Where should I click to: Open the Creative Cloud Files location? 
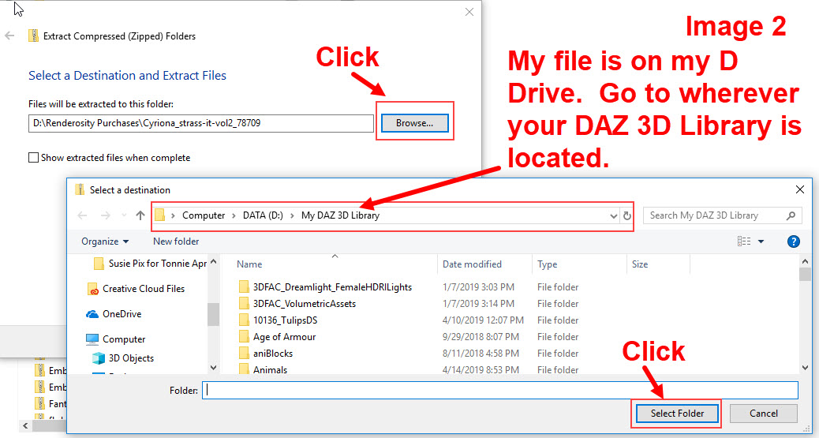[143, 289]
